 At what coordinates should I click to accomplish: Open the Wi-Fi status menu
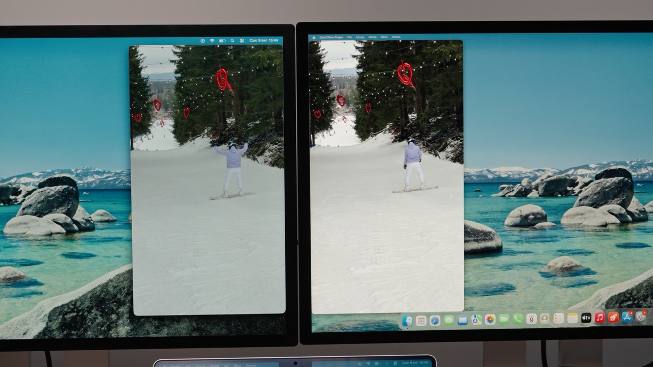(x=212, y=41)
